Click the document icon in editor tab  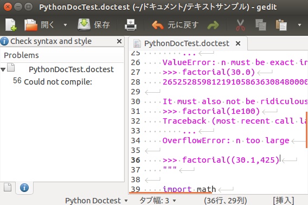pos(137,43)
